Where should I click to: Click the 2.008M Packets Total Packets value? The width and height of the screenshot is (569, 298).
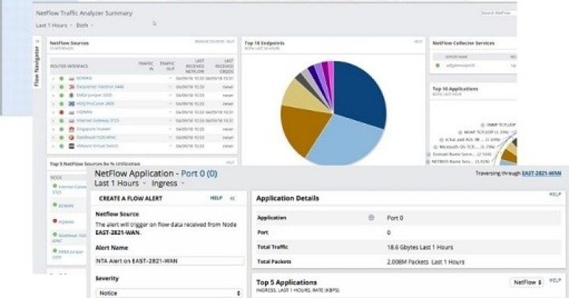[x=425, y=262]
